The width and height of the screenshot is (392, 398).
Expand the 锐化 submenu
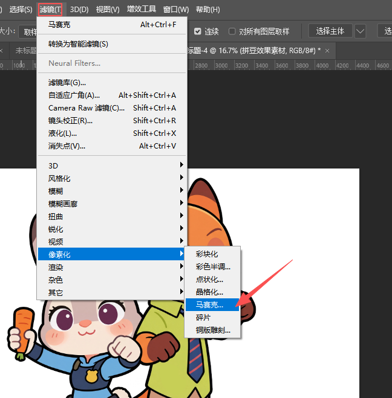coord(112,229)
